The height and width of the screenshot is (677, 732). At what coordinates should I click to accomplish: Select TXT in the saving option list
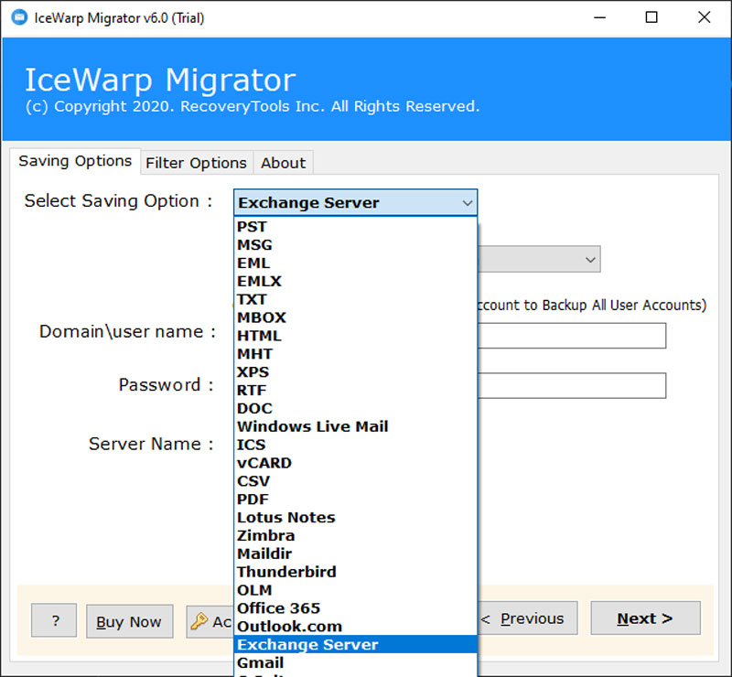click(x=355, y=299)
